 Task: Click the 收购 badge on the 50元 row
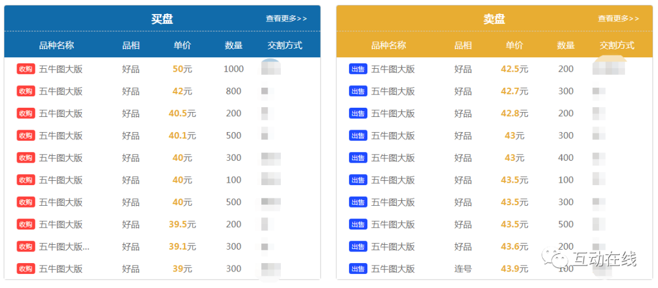pos(26,69)
